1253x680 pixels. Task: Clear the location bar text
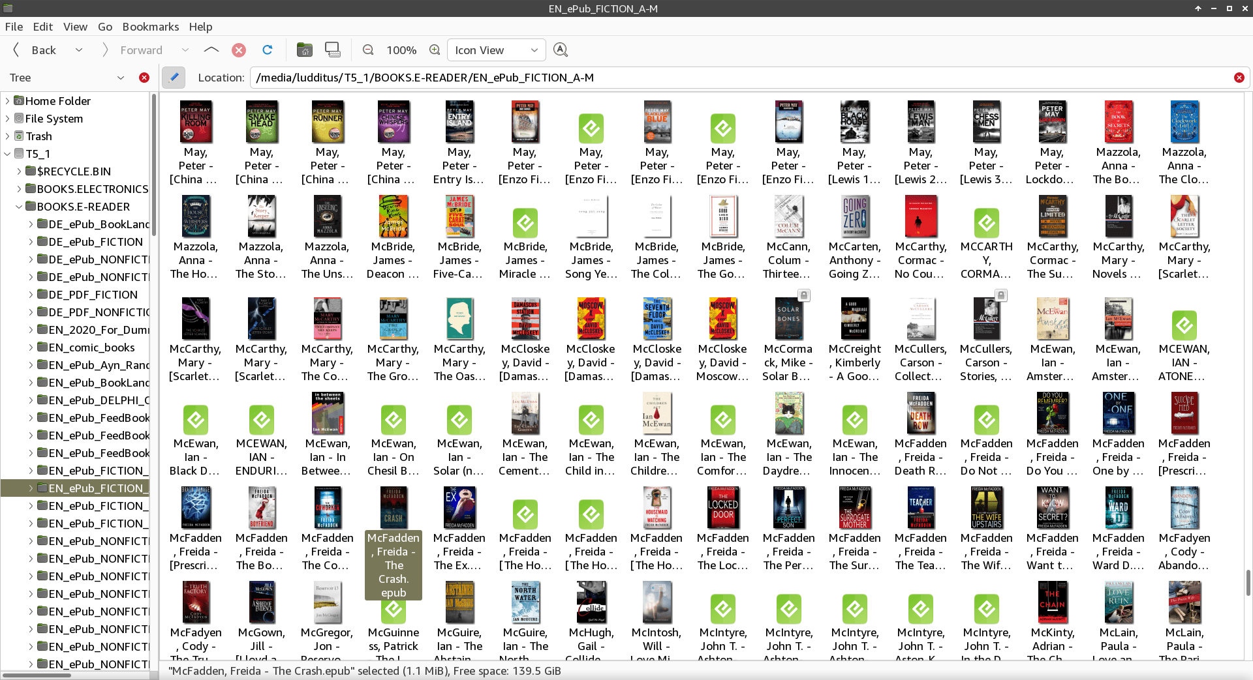[x=1239, y=78]
